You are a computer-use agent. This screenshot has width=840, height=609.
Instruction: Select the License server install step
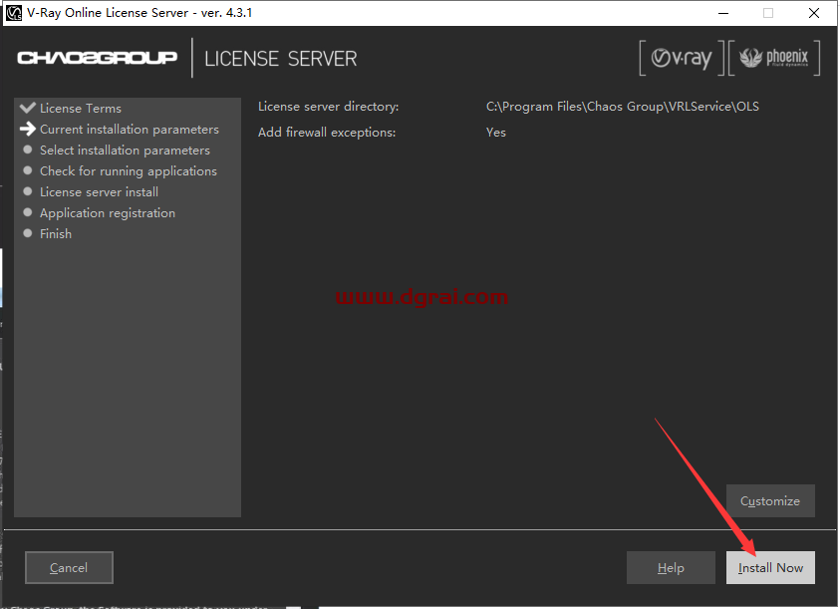[99, 192]
